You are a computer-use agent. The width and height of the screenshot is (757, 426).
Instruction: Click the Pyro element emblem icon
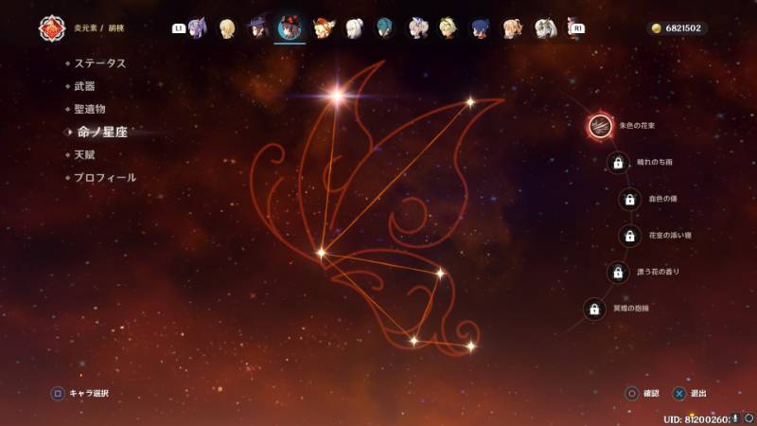(x=52, y=28)
